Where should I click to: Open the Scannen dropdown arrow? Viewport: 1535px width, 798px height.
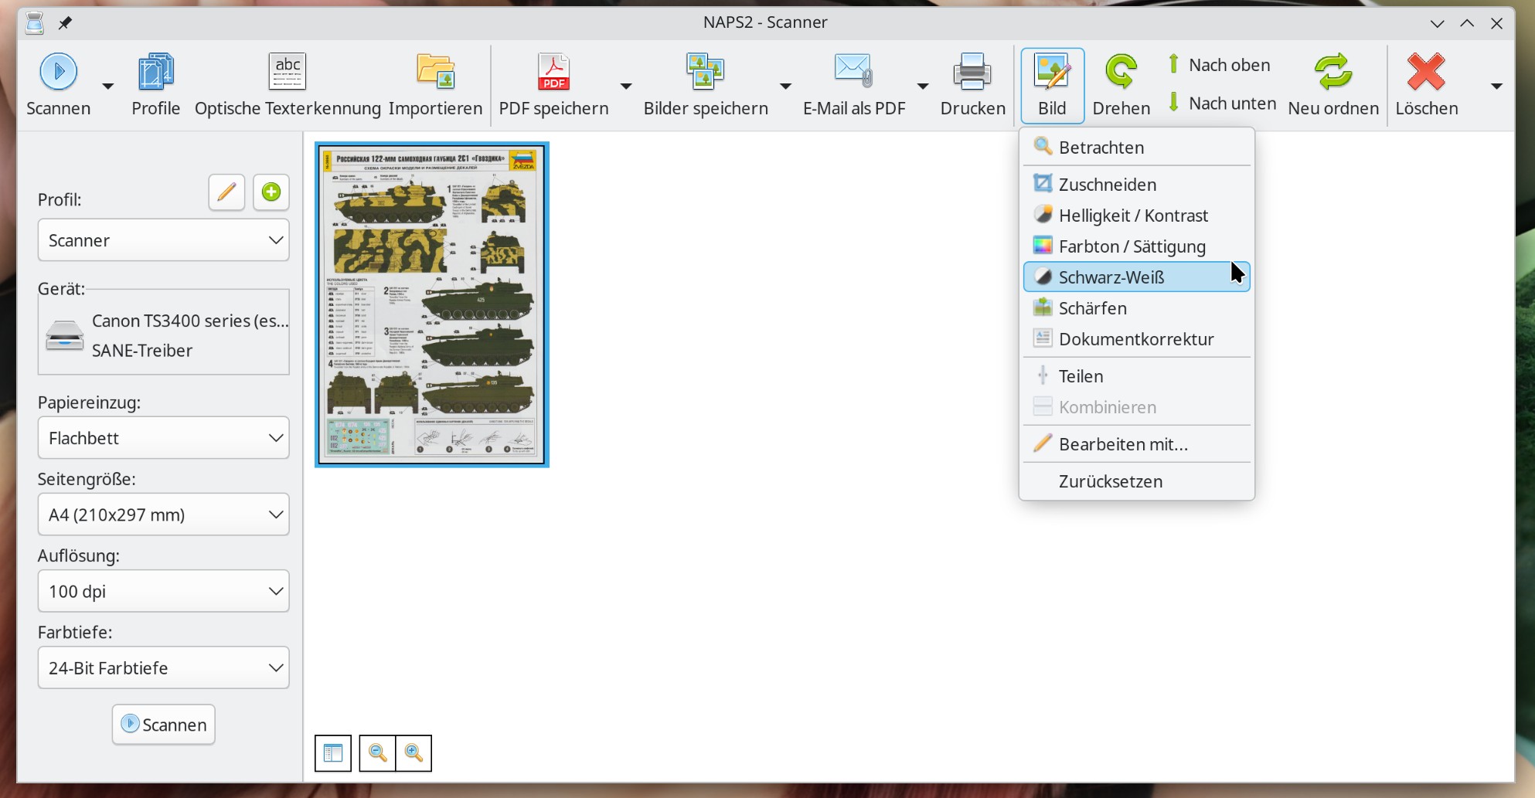pos(108,86)
